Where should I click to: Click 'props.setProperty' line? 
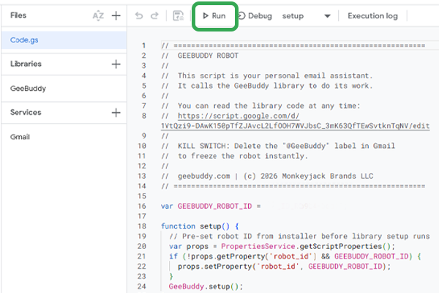284,267
